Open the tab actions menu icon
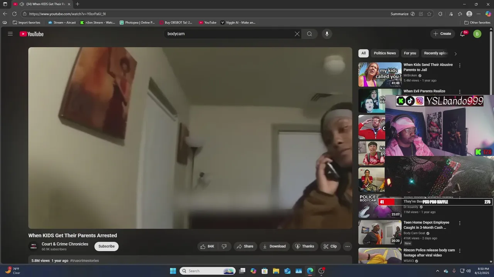This screenshot has width=494, height=277. click(x=5, y=4)
